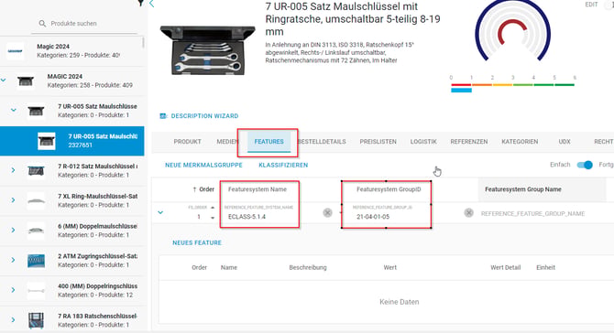
Task: Collapse the 7 UR-005 Satz category node
Action: (14, 110)
